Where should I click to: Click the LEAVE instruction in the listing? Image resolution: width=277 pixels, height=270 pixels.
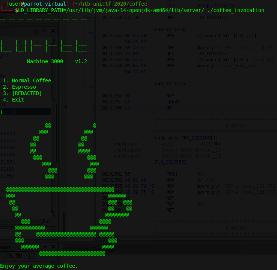pyautogui.click(x=173, y=102)
